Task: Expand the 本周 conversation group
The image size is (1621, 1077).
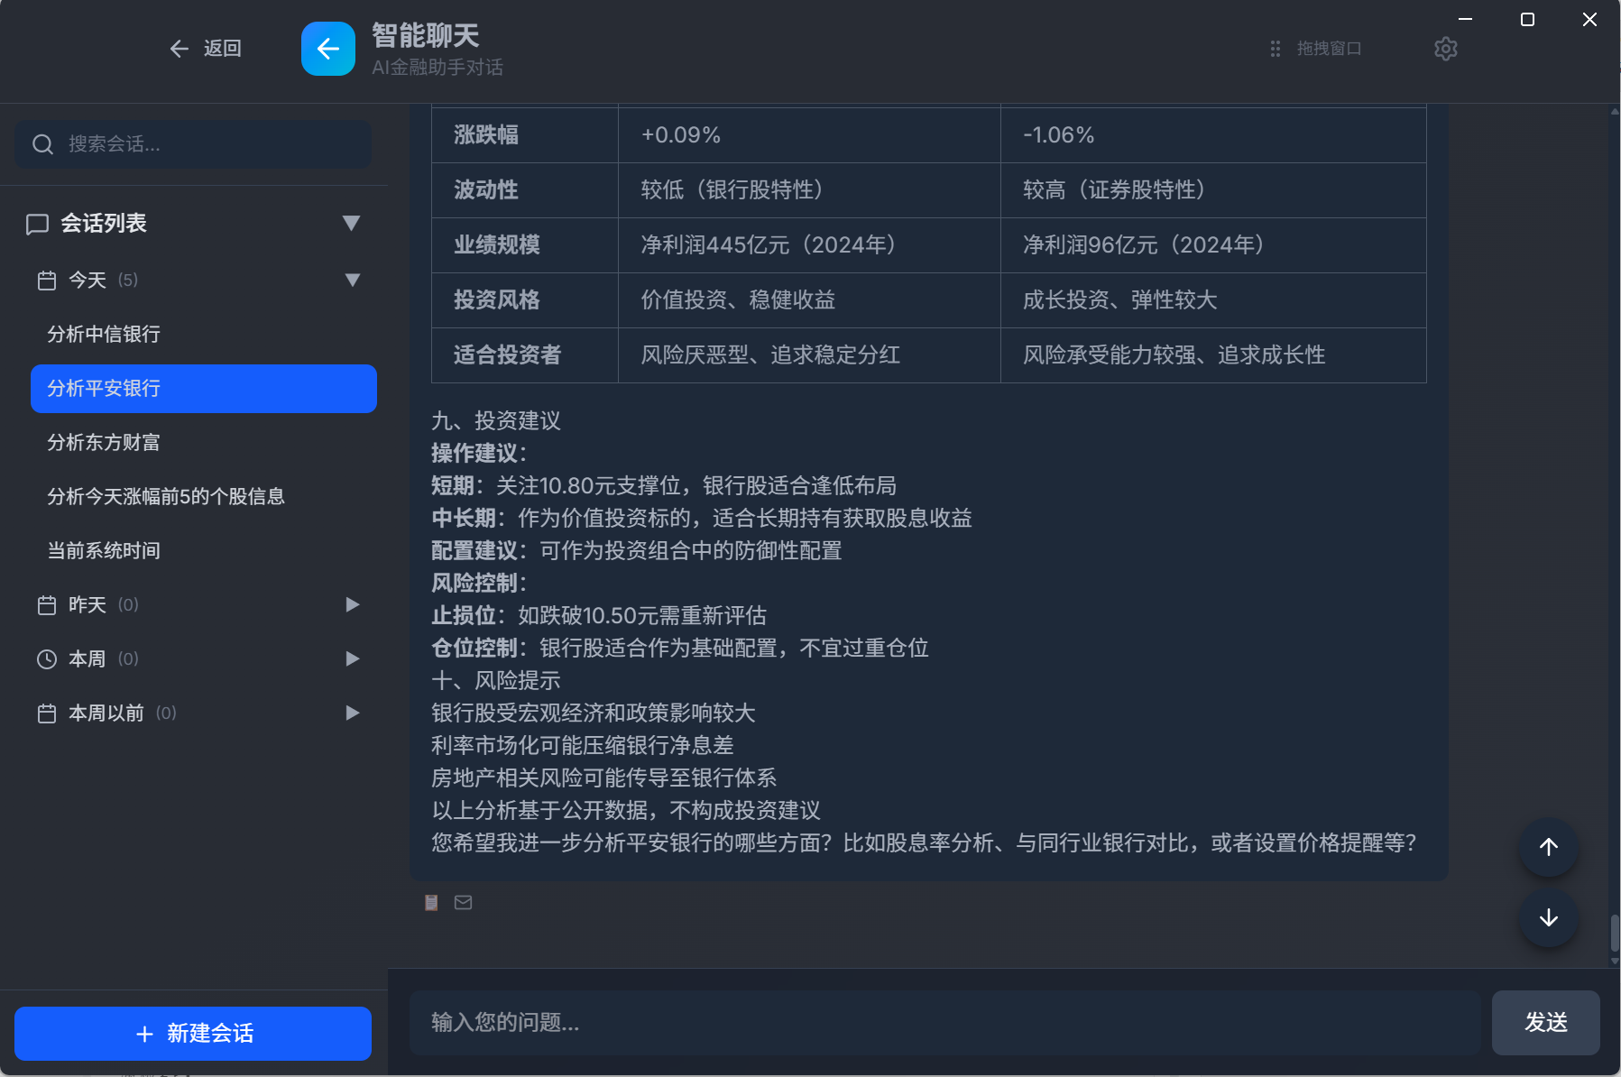Action: click(352, 658)
